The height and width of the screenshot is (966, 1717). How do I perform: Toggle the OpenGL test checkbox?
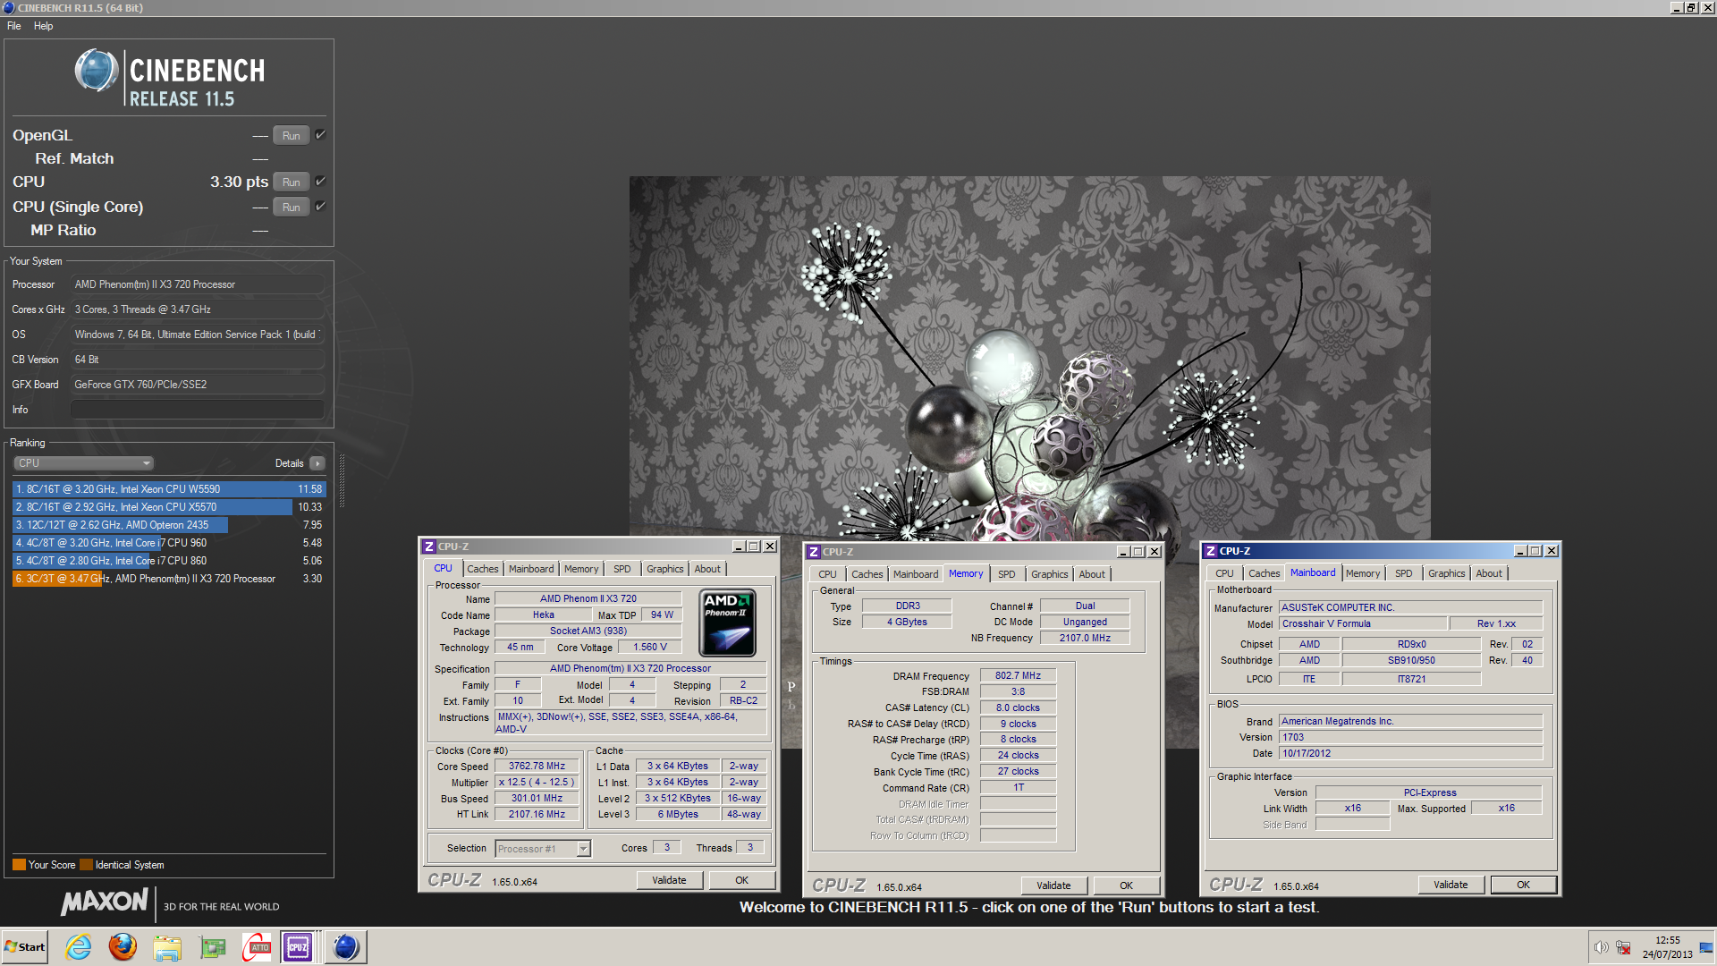(x=320, y=135)
